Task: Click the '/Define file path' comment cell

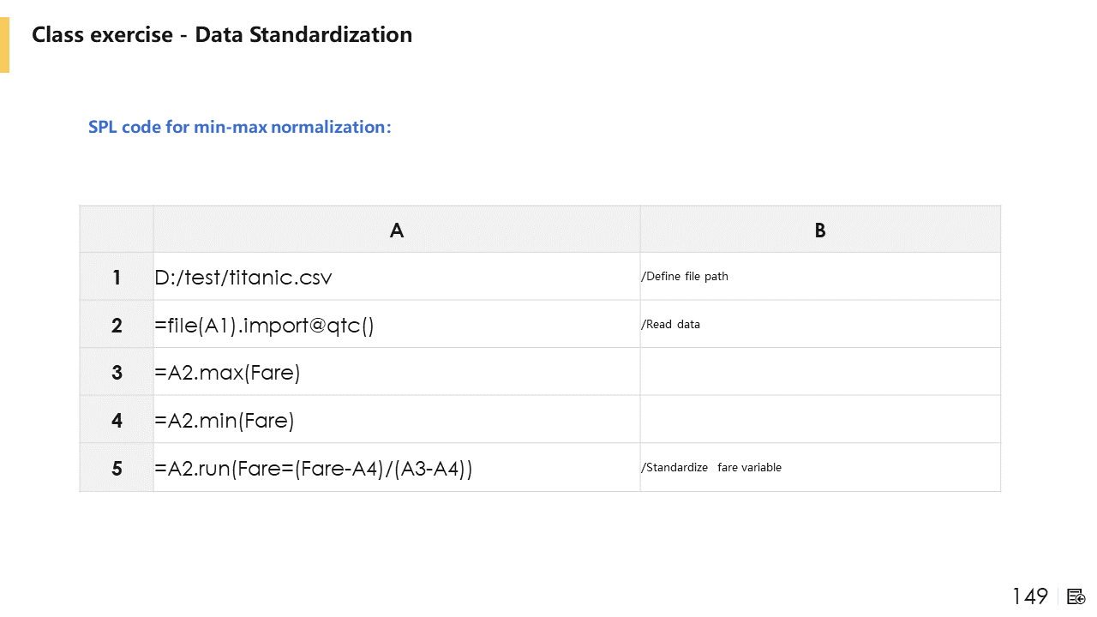Action: coord(685,276)
